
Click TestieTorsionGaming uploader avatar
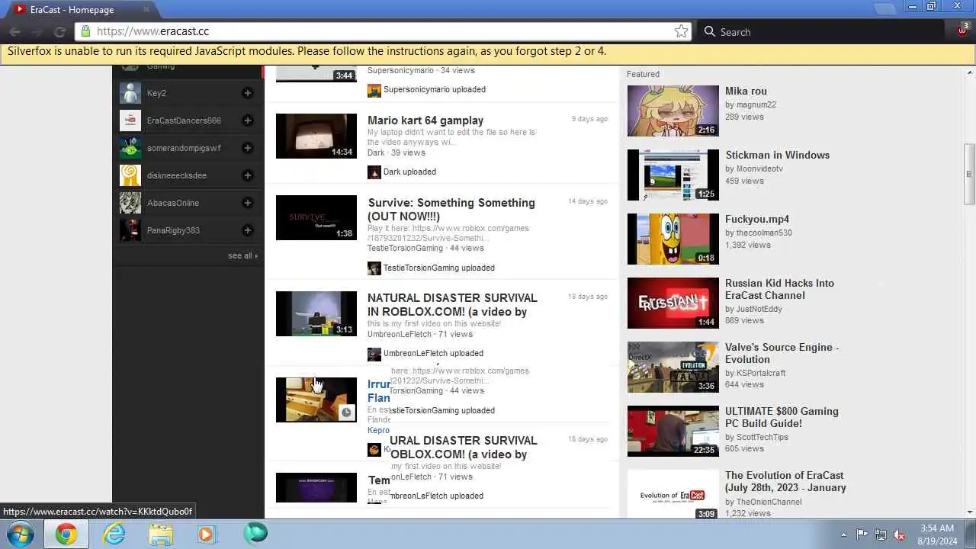pyautogui.click(x=374, y=268)
